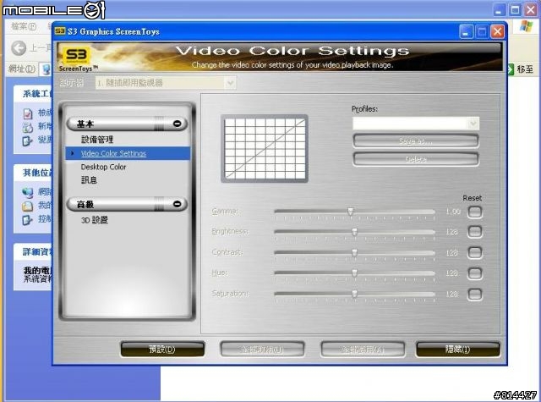
Task: Click the second bottom button, after 預設(D)
Action: coord(262,350)
